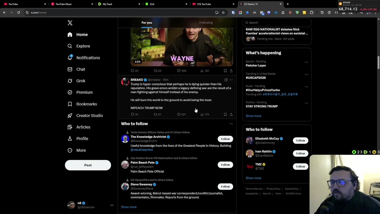Play the WAYNE video thumbnail
The height and width of the screenshot is (214, 380).
click(x=182, y=47)
